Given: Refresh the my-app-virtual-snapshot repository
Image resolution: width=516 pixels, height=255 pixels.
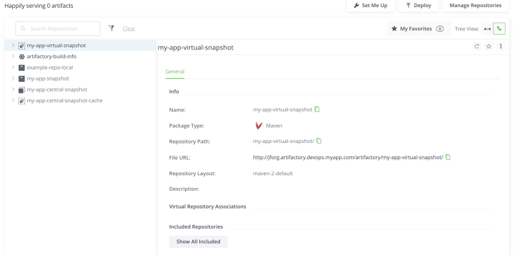Looking at the screenshot, I should 477,46.
